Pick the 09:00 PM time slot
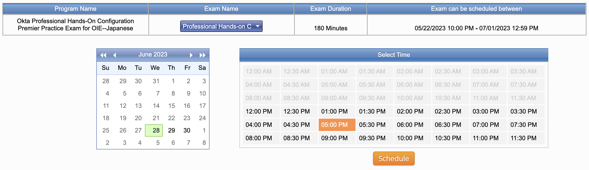The width and height of the screenshot is (589, 170). 334,138
